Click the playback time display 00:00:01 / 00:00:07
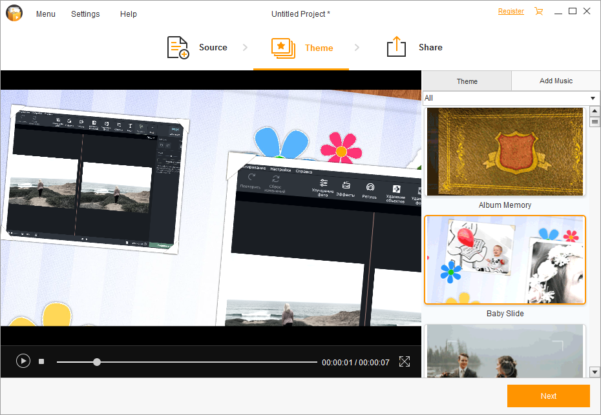The width and height of the screenshot is (601, 415). [x=355, y=363]
